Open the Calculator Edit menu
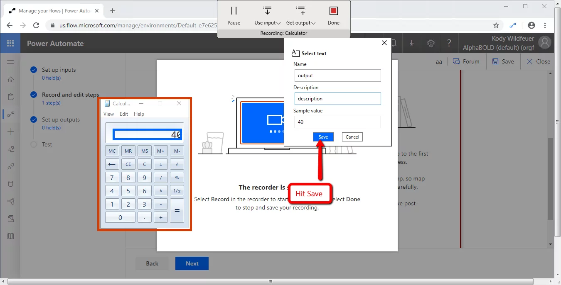The width and height of the screenshot is (561, 285). pos(124,114)
